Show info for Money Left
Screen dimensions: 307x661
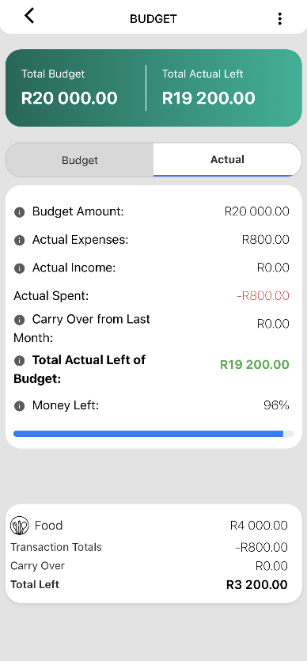click(x=19, y=406)
